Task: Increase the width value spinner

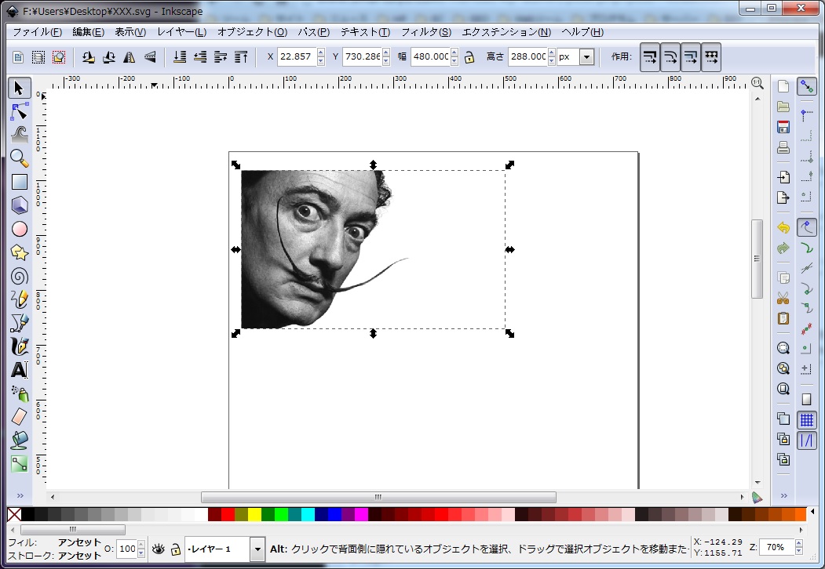Action: tap(454, 53)
